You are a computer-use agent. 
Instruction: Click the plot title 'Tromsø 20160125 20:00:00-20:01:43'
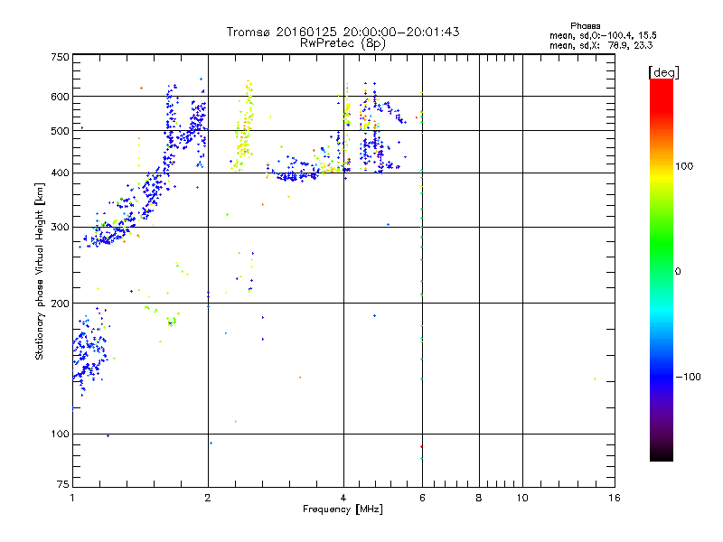click(343, 32)
